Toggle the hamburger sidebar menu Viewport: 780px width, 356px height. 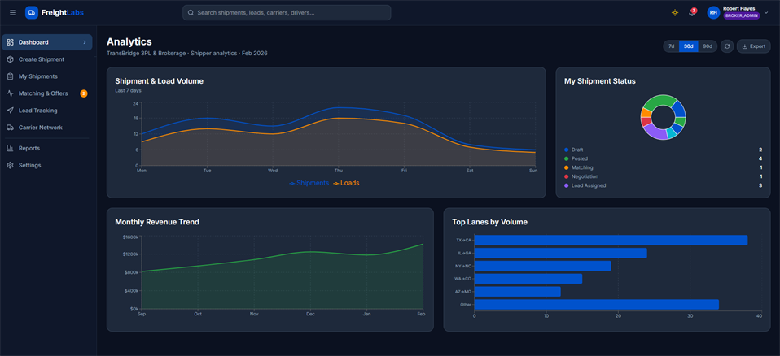pos(13,12)
